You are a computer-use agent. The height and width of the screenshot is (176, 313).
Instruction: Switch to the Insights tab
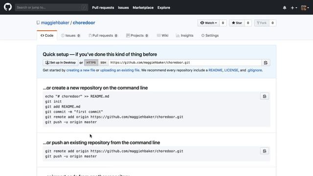185,36
